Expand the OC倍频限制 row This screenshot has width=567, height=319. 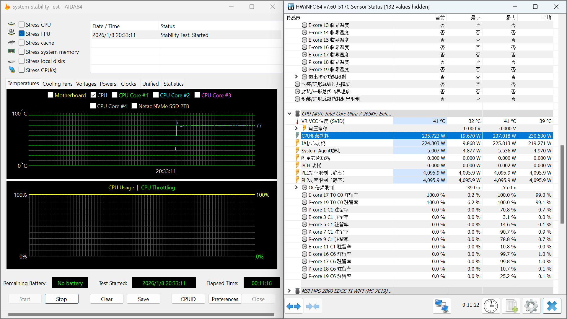point(296,188)
